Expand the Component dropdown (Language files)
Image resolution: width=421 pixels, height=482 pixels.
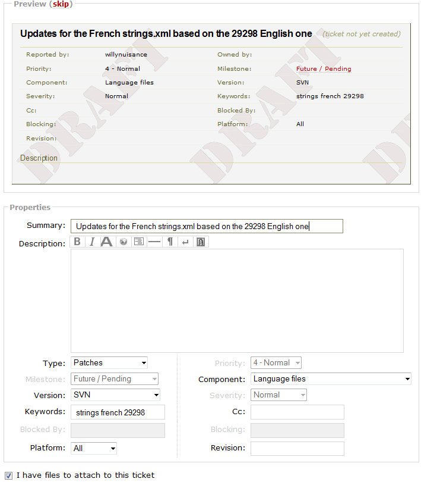[x=331, y=378]
